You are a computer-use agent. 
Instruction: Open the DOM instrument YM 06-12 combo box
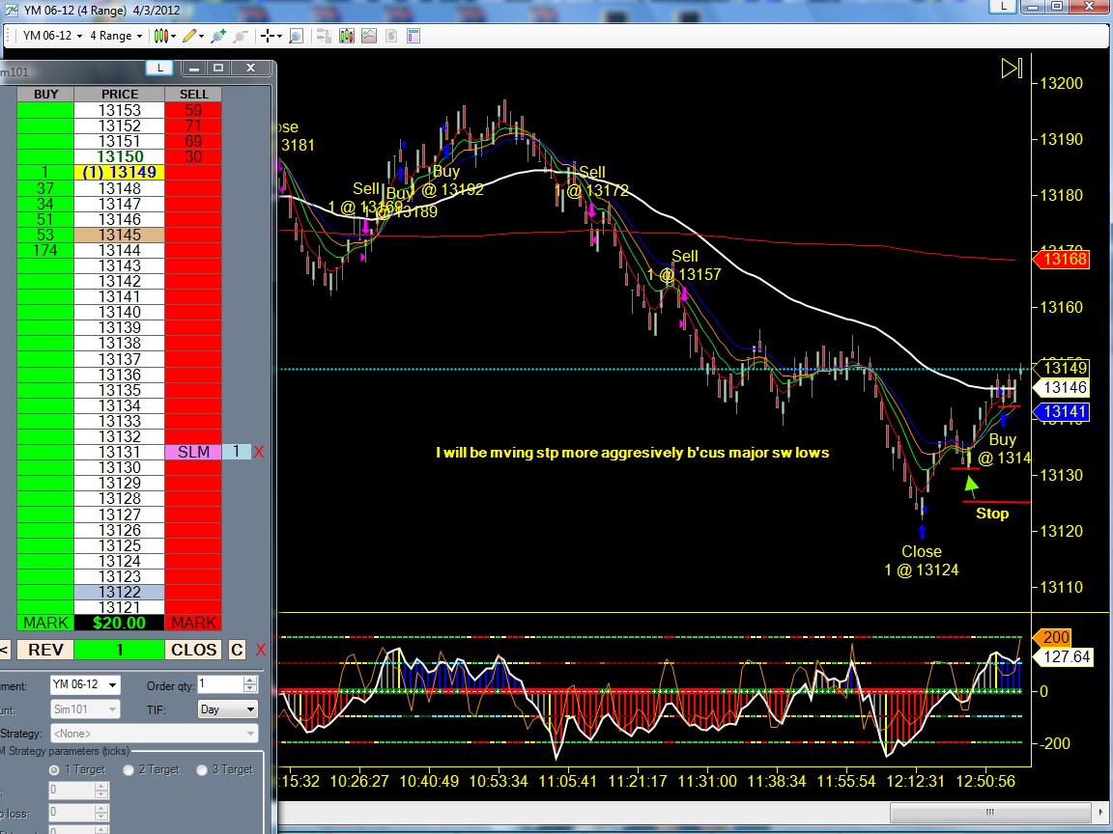point(85,685)
